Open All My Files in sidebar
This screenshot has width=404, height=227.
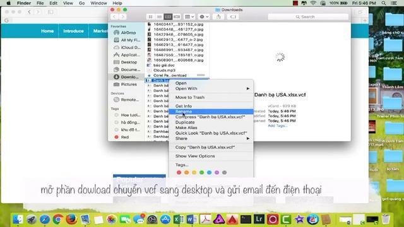[x=127, y=40]
